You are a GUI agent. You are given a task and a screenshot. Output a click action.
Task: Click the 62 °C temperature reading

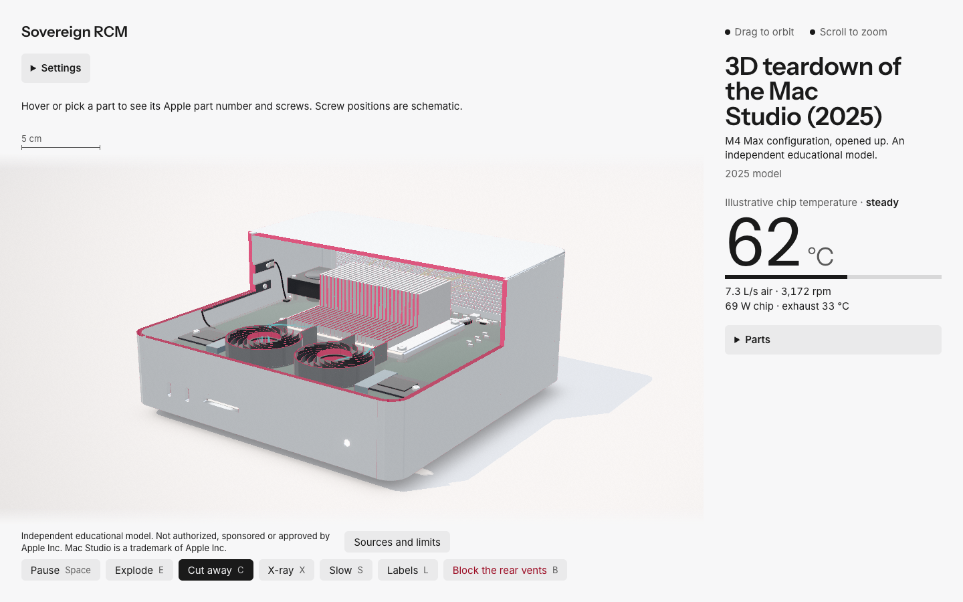(x=779, y=242)
